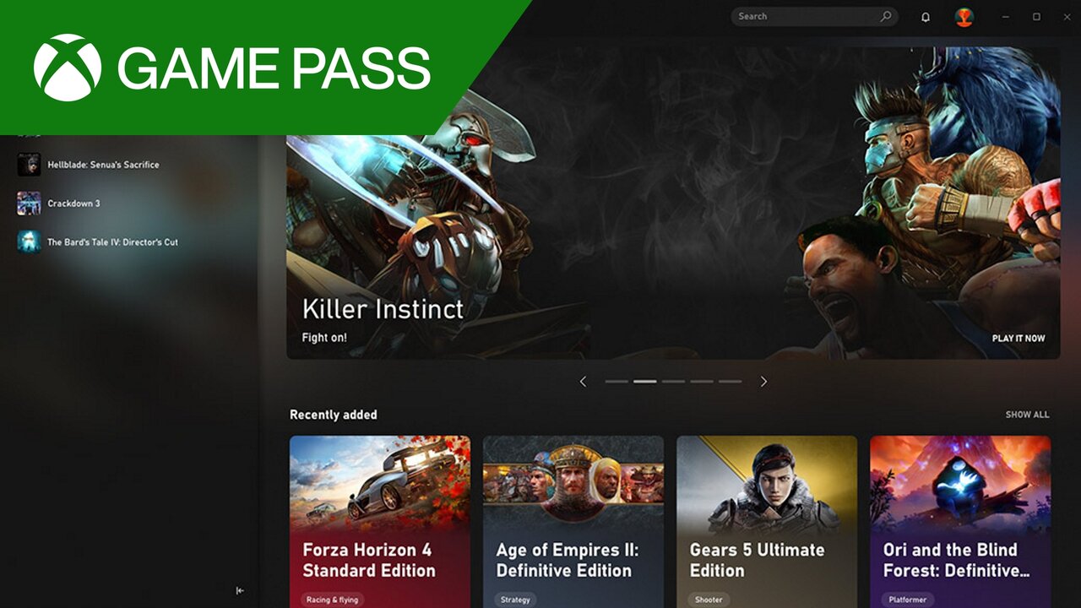Go to the next carousel slide arrow
1081x608 pixels.
click(763, 382)
